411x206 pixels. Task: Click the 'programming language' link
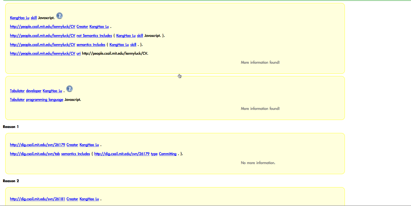(x=45, y=100)
